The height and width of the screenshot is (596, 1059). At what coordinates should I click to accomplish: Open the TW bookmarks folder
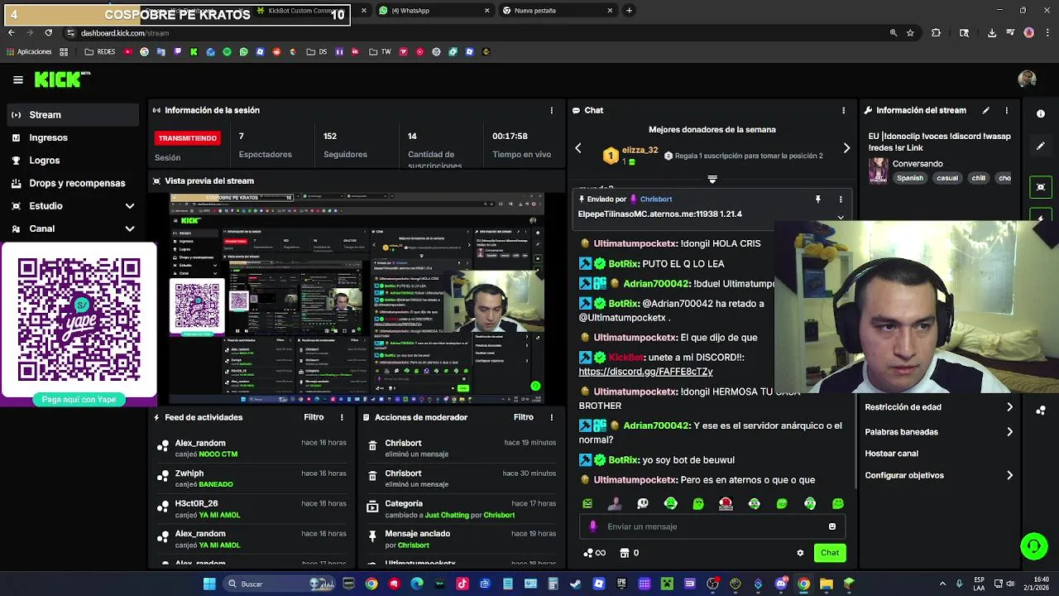click(x=381, y=52)
